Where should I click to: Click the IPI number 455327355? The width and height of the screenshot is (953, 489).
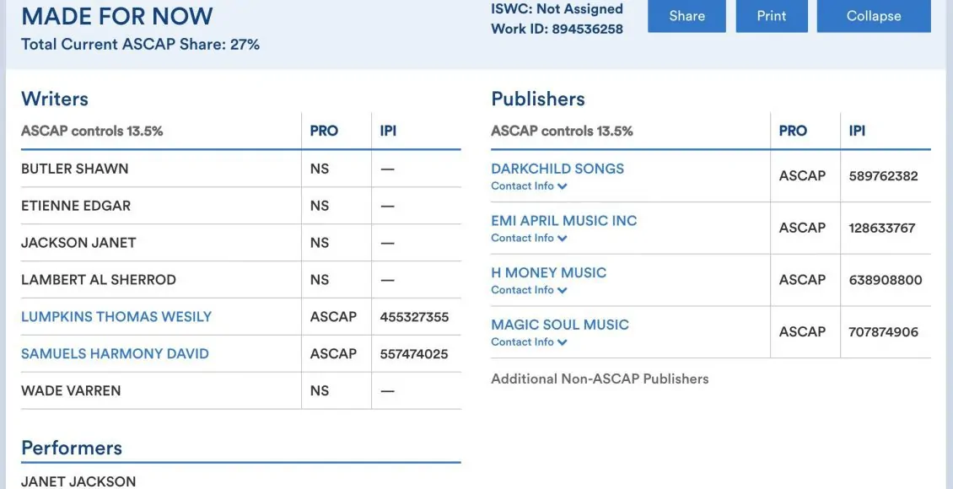click(x=414, y=317)
